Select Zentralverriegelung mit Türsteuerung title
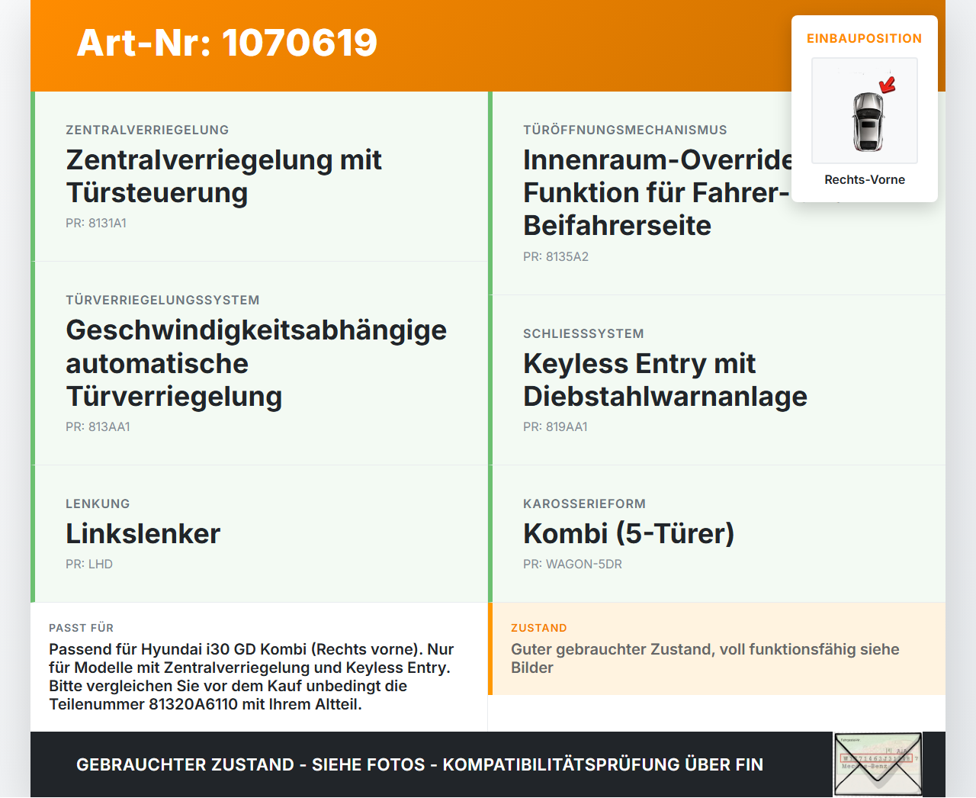Image resolution: width=976 pixels, height=798 pixels. coord(224,176)
